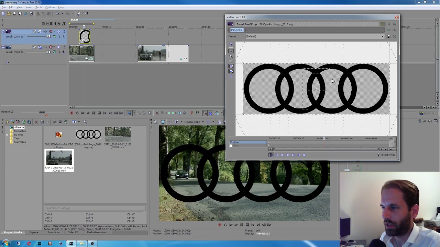Insert a marker with the orange marker icon
This screenshot has width=440, height=247.
click(191, 113)
